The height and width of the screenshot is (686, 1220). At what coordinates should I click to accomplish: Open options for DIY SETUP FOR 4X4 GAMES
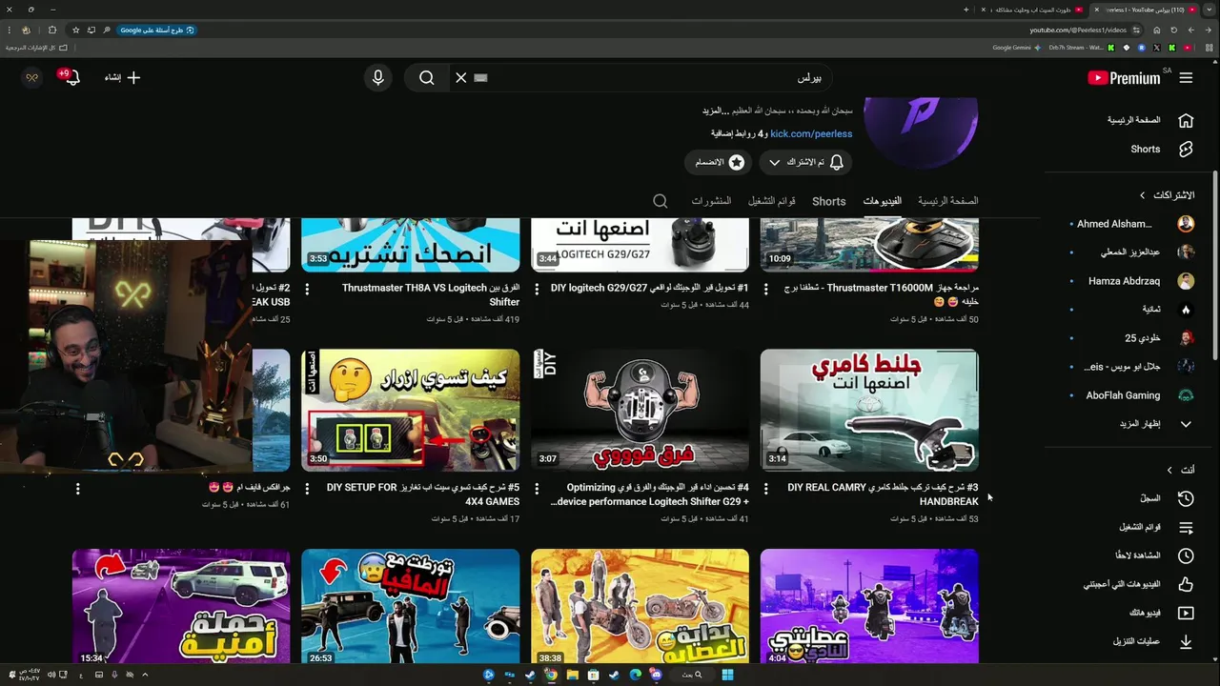click(x=307, y=489)
